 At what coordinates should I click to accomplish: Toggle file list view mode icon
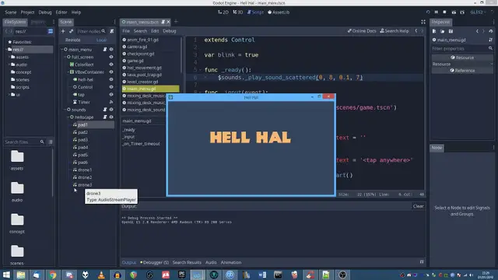pos(51,142)
